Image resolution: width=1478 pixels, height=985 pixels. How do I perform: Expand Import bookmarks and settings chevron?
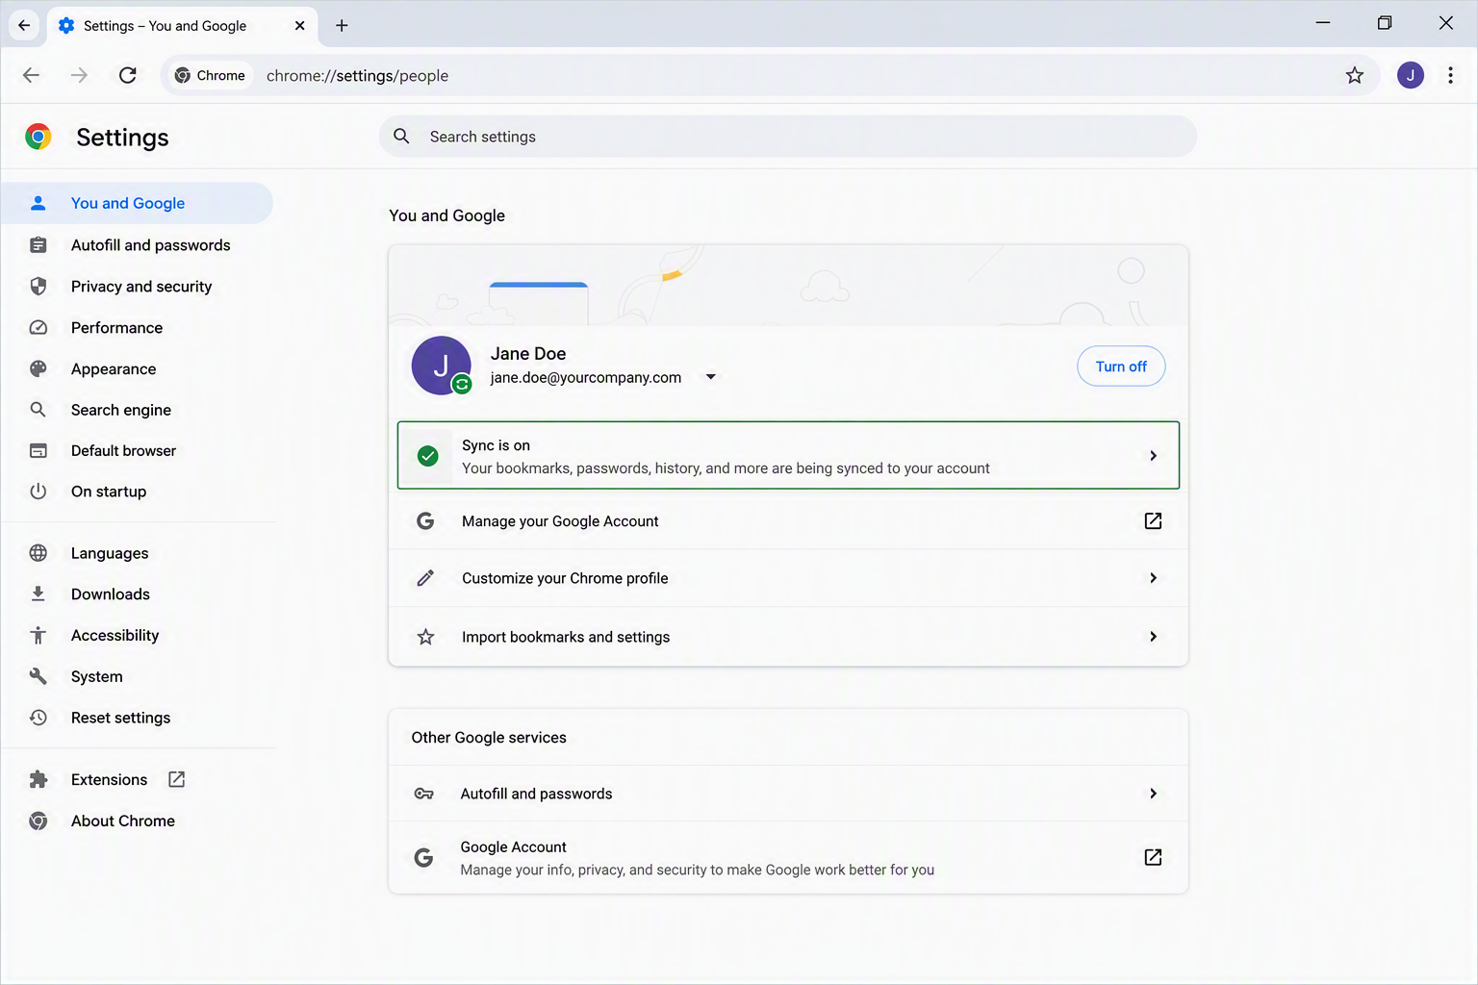(1153, 637)
